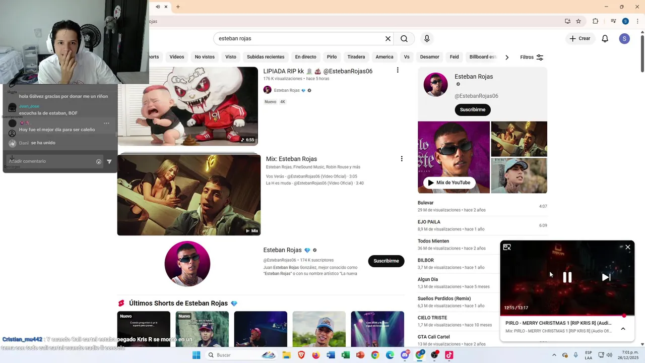Open Windows Start menu
This screenshot has height=363, width=645.
pos(197,355)
